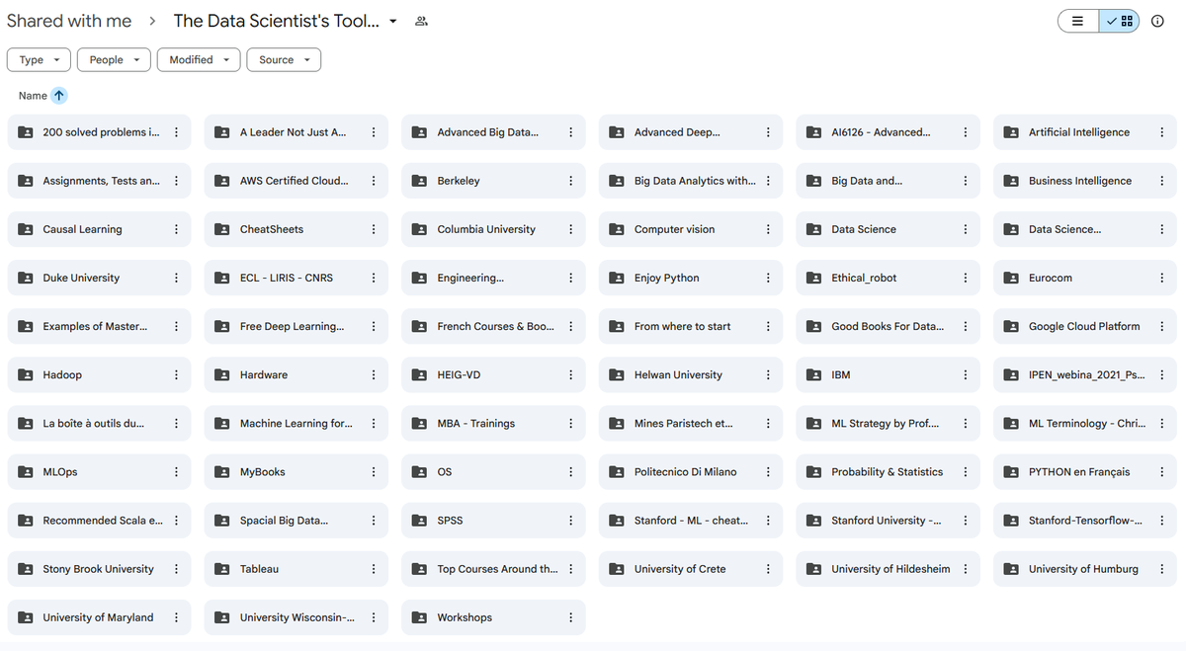Screen dimensions: 1186x651
Task: Open more actions for CheatSheets folder
Action: coord(374,229)
